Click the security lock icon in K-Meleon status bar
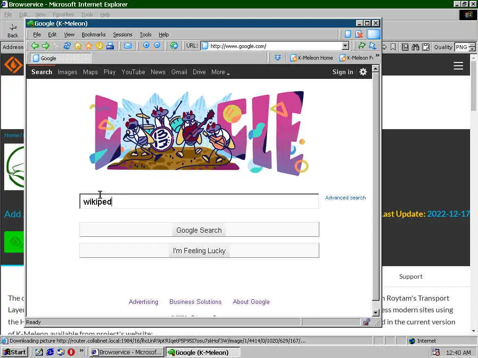 pyautogui.click(x=366, y=322)
